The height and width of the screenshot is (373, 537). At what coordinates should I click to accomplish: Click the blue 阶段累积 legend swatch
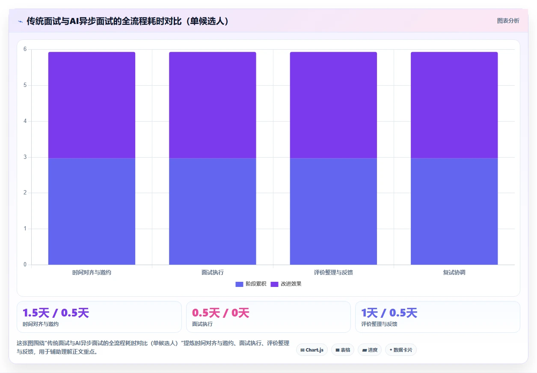tap(239, 284)
